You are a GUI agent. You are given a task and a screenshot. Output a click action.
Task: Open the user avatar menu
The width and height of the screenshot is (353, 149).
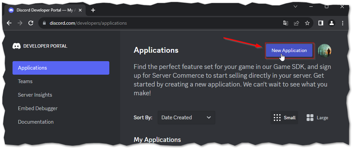(x=325, y=51)
